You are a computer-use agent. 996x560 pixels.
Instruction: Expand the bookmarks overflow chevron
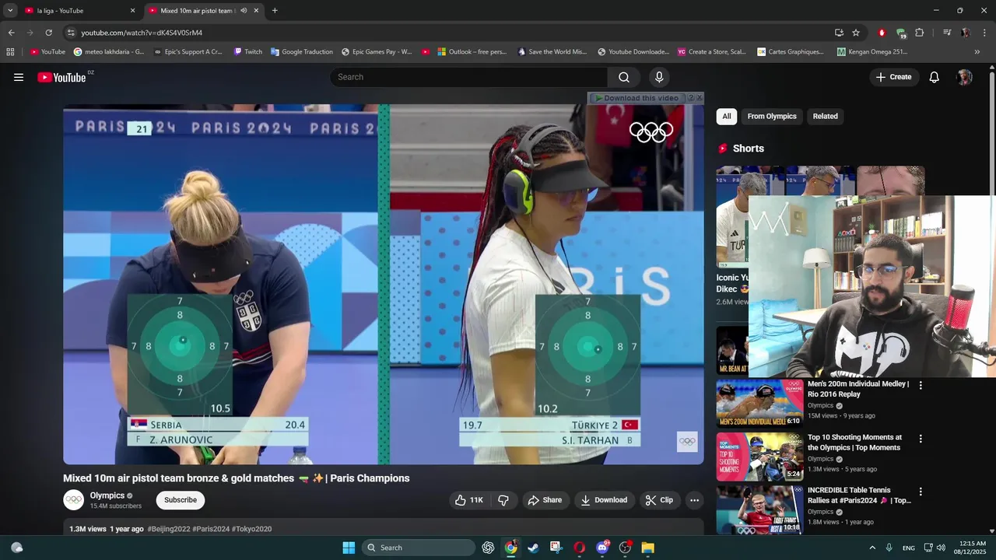(977, 52)
